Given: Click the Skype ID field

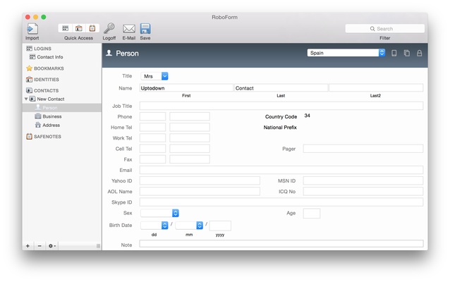Looking at the screenshot, I should coord(281,202).
